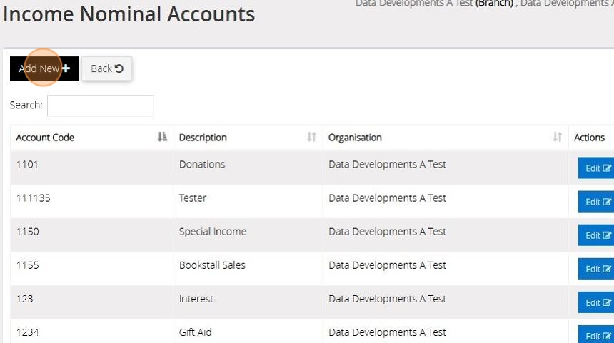The image size is (614, 343).
Task: Click the Organisation column header
Action: (355, 138)
